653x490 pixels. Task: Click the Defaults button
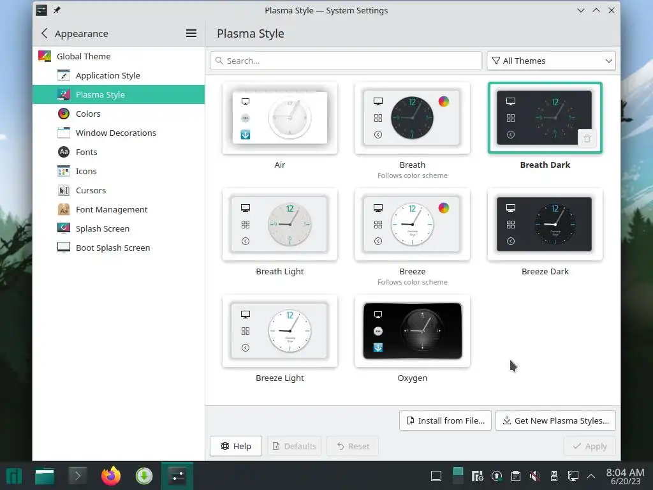coord(295,446)
